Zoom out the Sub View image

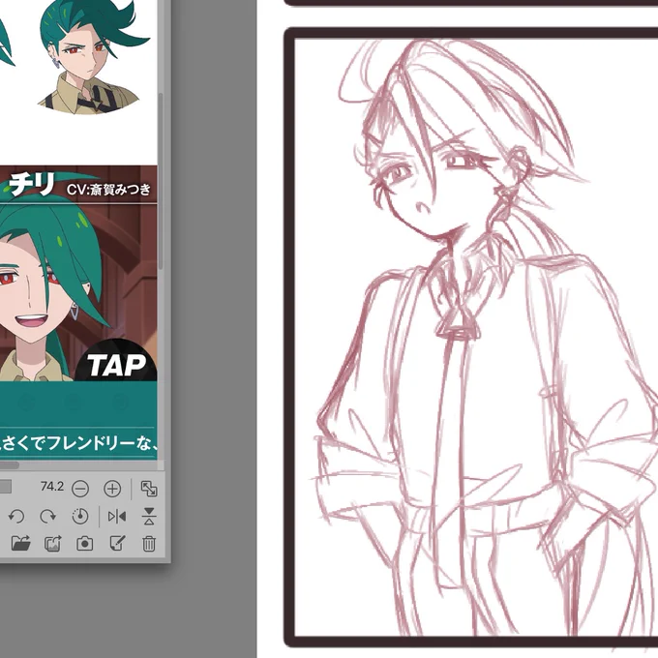tap(80, 489)
